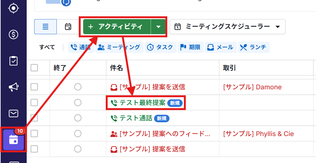Viewport: 316px width, 163px height.
Task: Open the テスト最終提案 activity
Action: pyautogui.click(x=142, y=103)
